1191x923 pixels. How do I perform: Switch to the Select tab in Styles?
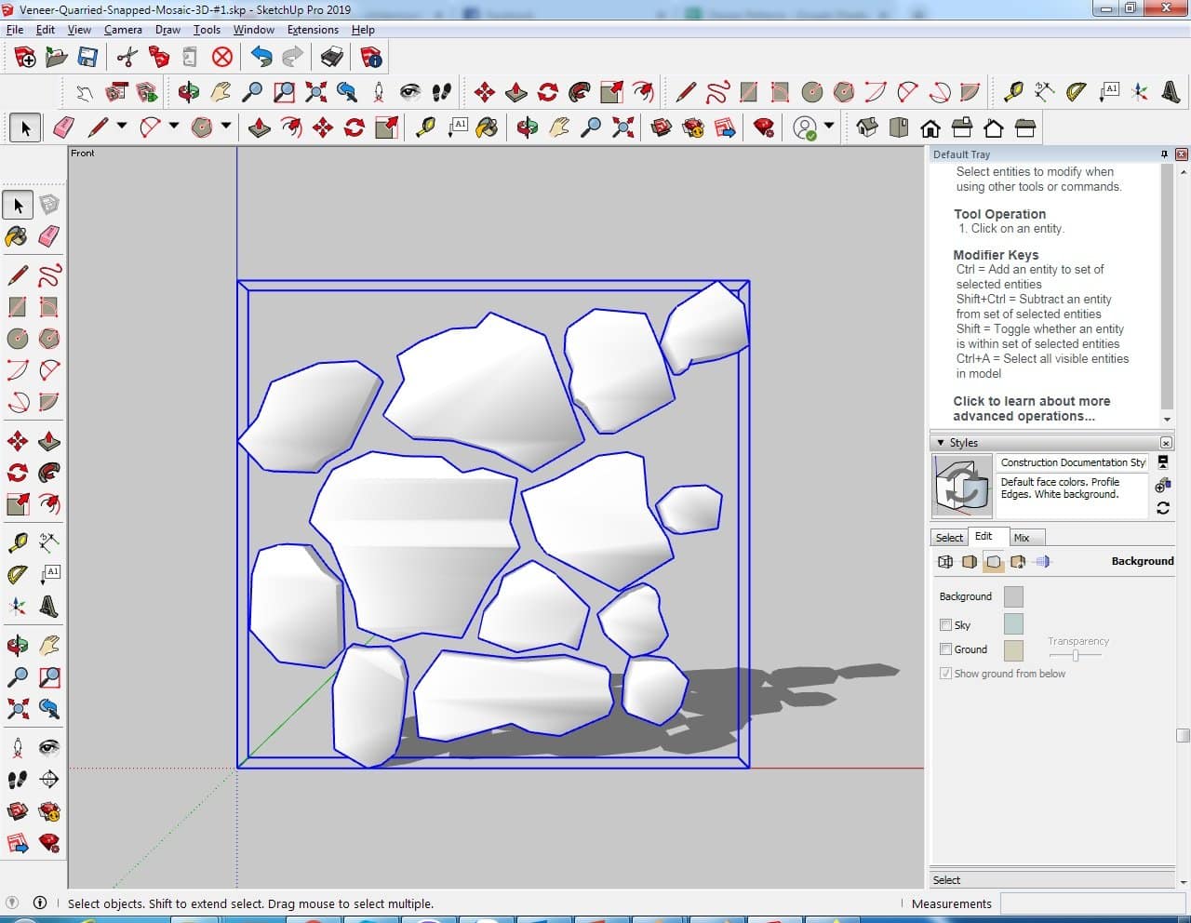(x=949, y=538)
